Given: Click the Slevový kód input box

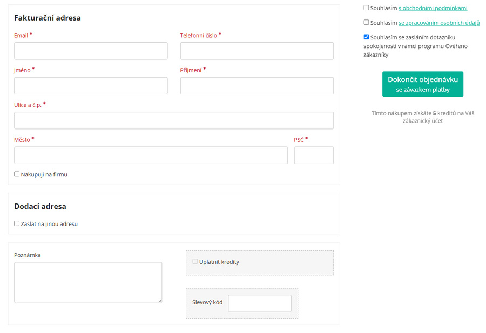Looking at the screenshot, I should (259, 303).
